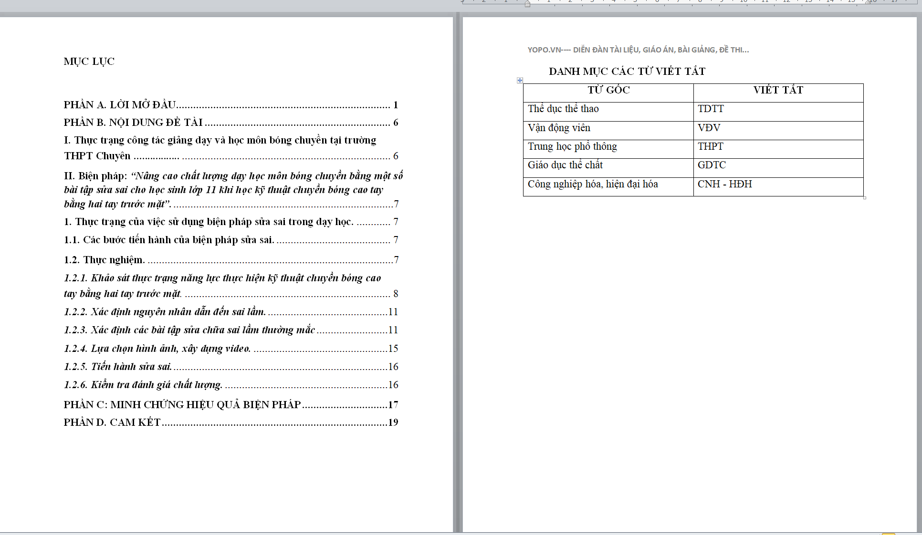The width and height of the screenshot is (922, 535).
Task: Select TOC entry 1.2.2. Xác định nguyên nhân
Action: coord(231,312)
